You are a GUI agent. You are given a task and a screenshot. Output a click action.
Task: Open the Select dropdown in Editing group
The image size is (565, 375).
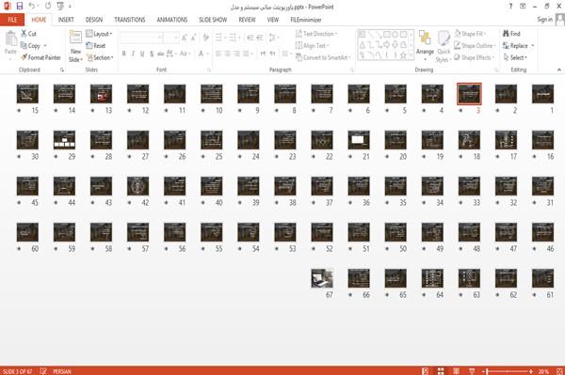pyautogui.click(x=515, y=57)
